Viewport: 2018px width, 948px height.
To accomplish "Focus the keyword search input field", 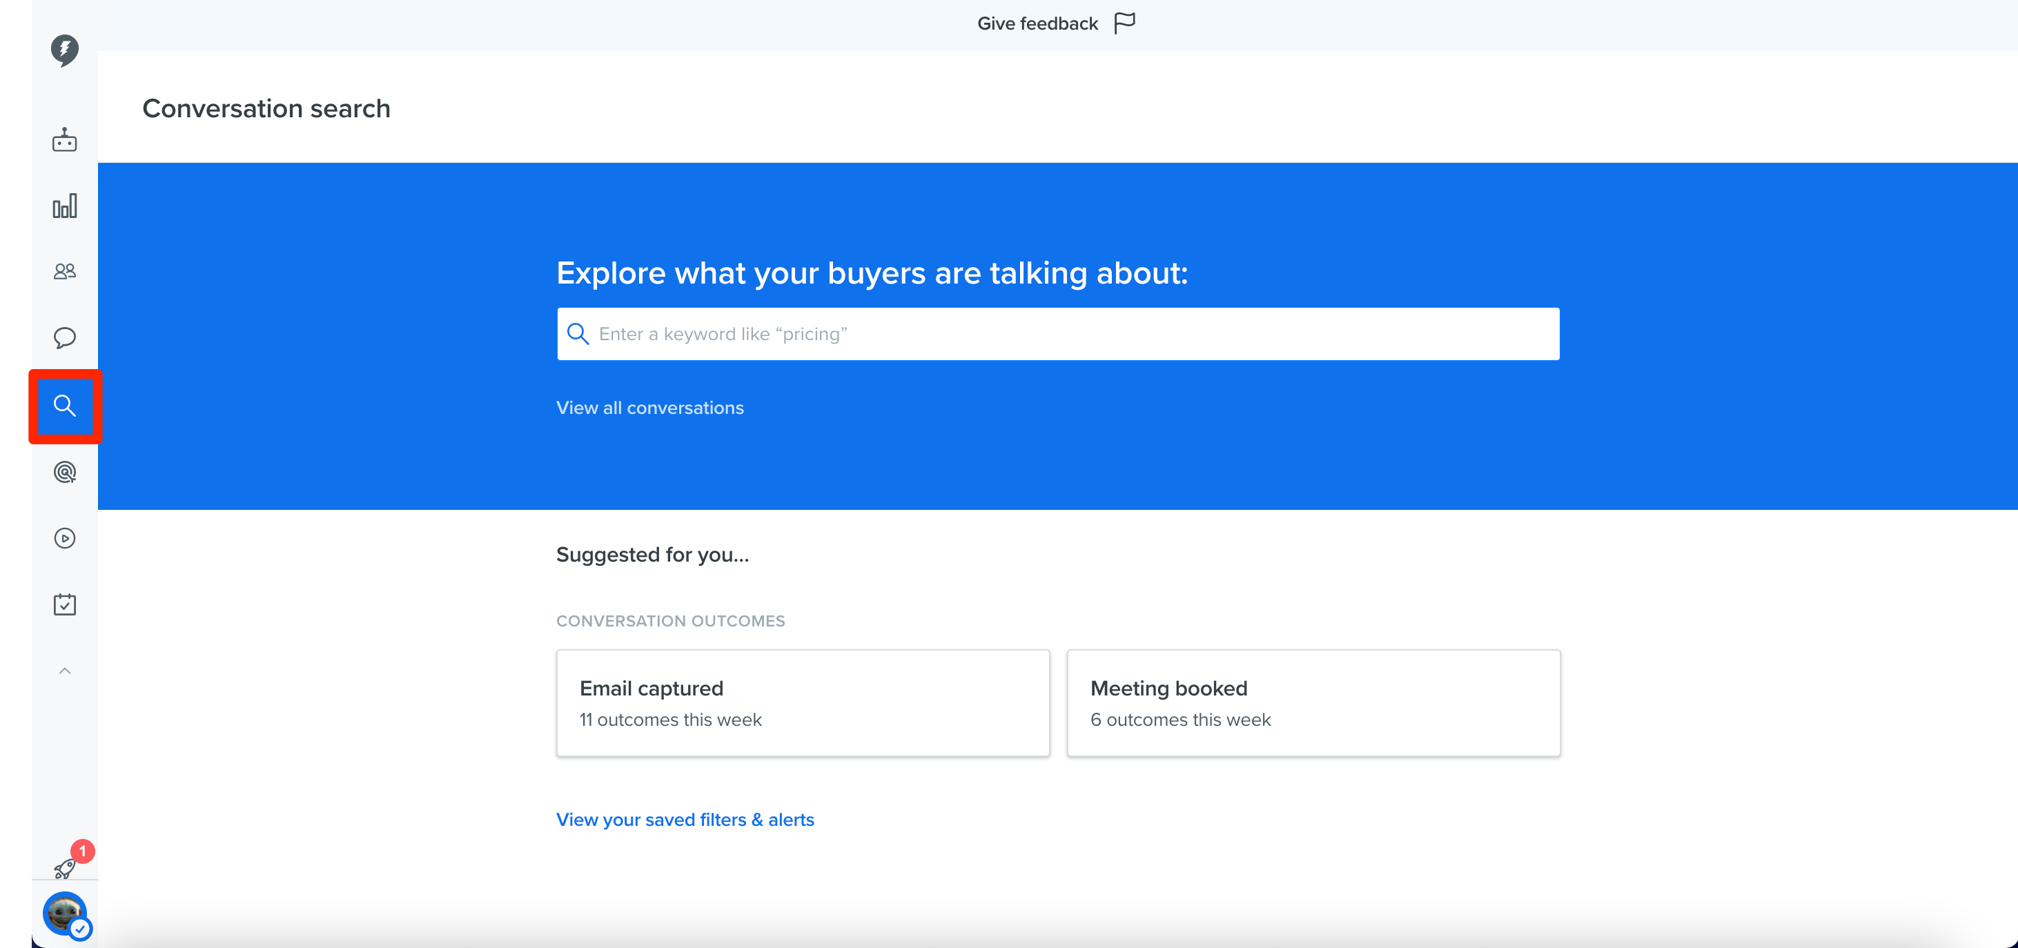I will coord(1057,334).
